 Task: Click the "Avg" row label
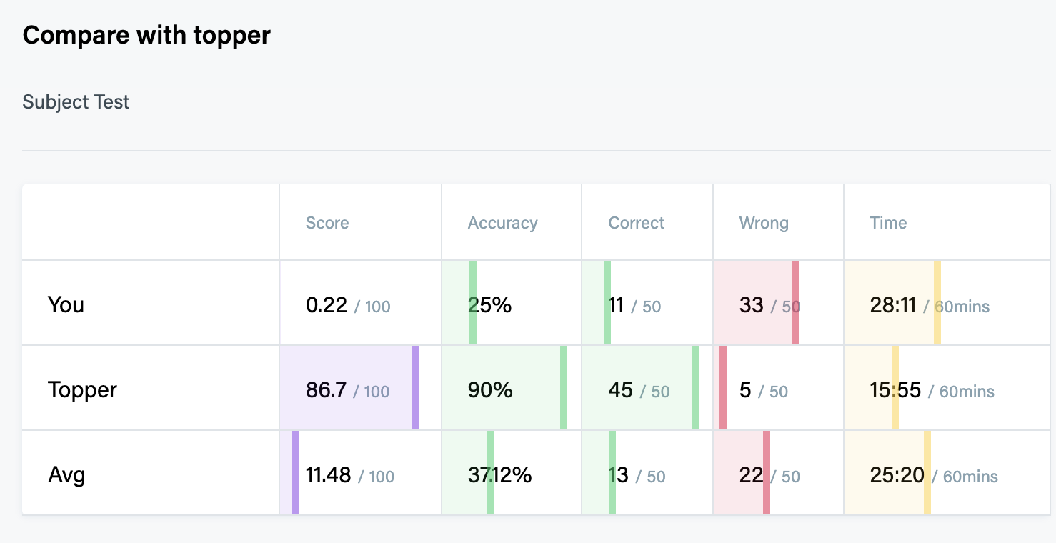pyautogui.click(x=66, y=474)
